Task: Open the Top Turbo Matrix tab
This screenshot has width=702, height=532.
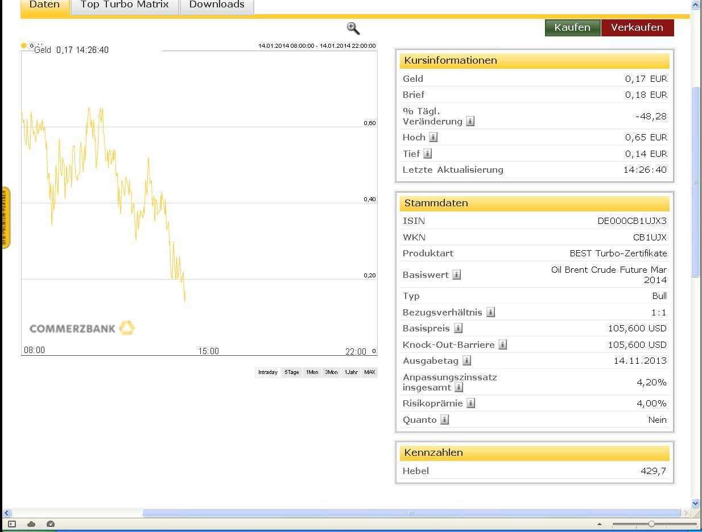Action: coord(125,5)
